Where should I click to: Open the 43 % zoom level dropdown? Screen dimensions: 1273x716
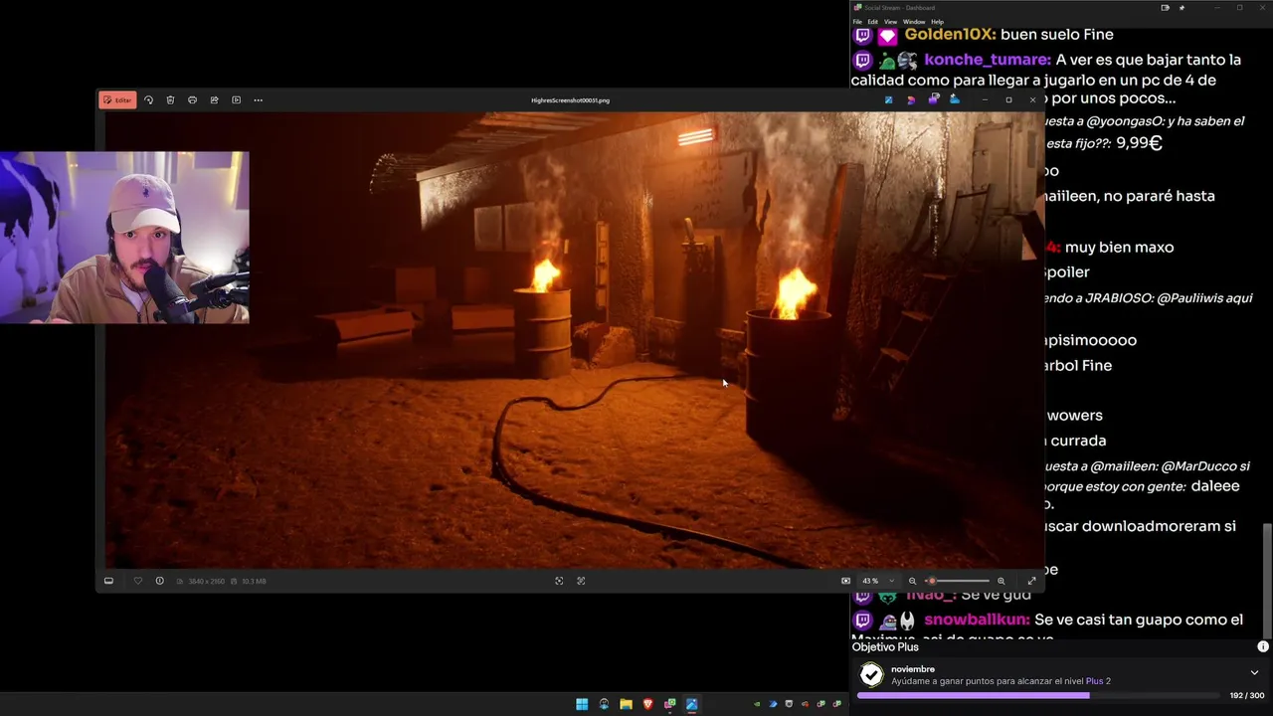(x=877, y=581)
